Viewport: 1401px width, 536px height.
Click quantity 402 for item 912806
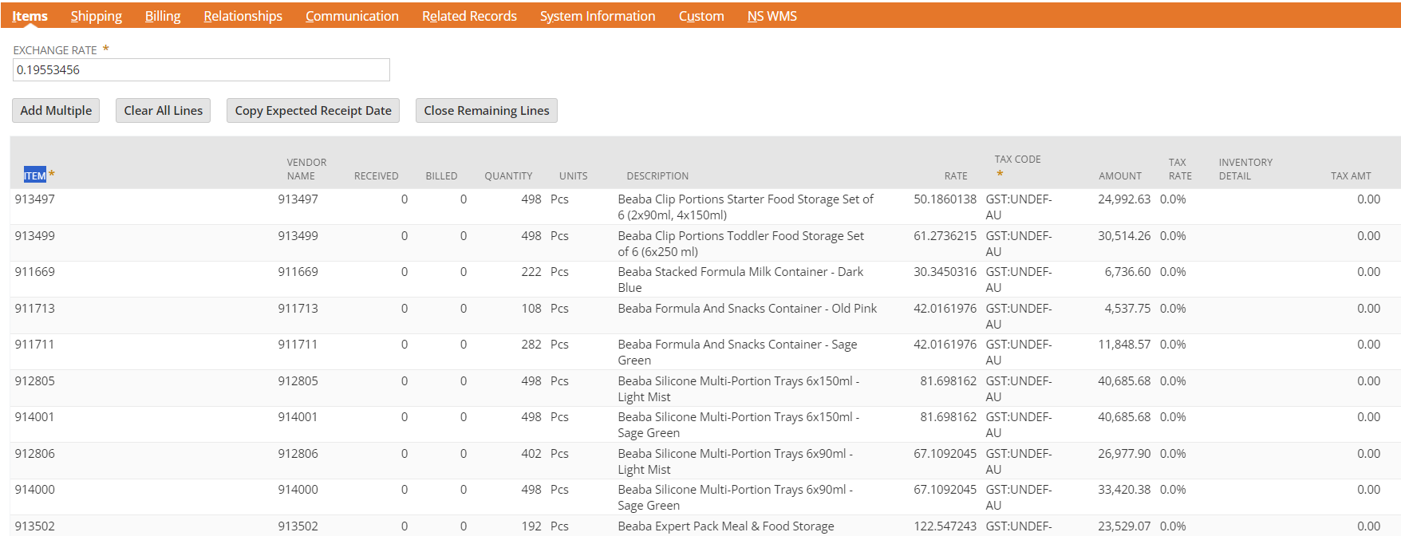pyautogui.click(x=531, y=454)
